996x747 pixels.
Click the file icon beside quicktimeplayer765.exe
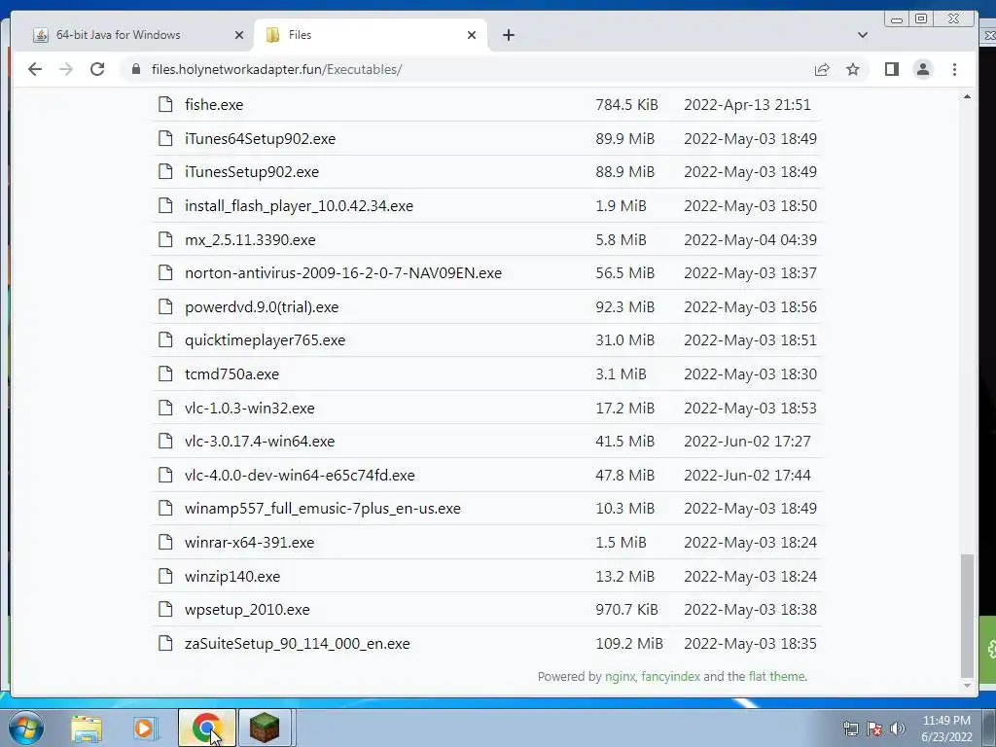tap(165, 339)
